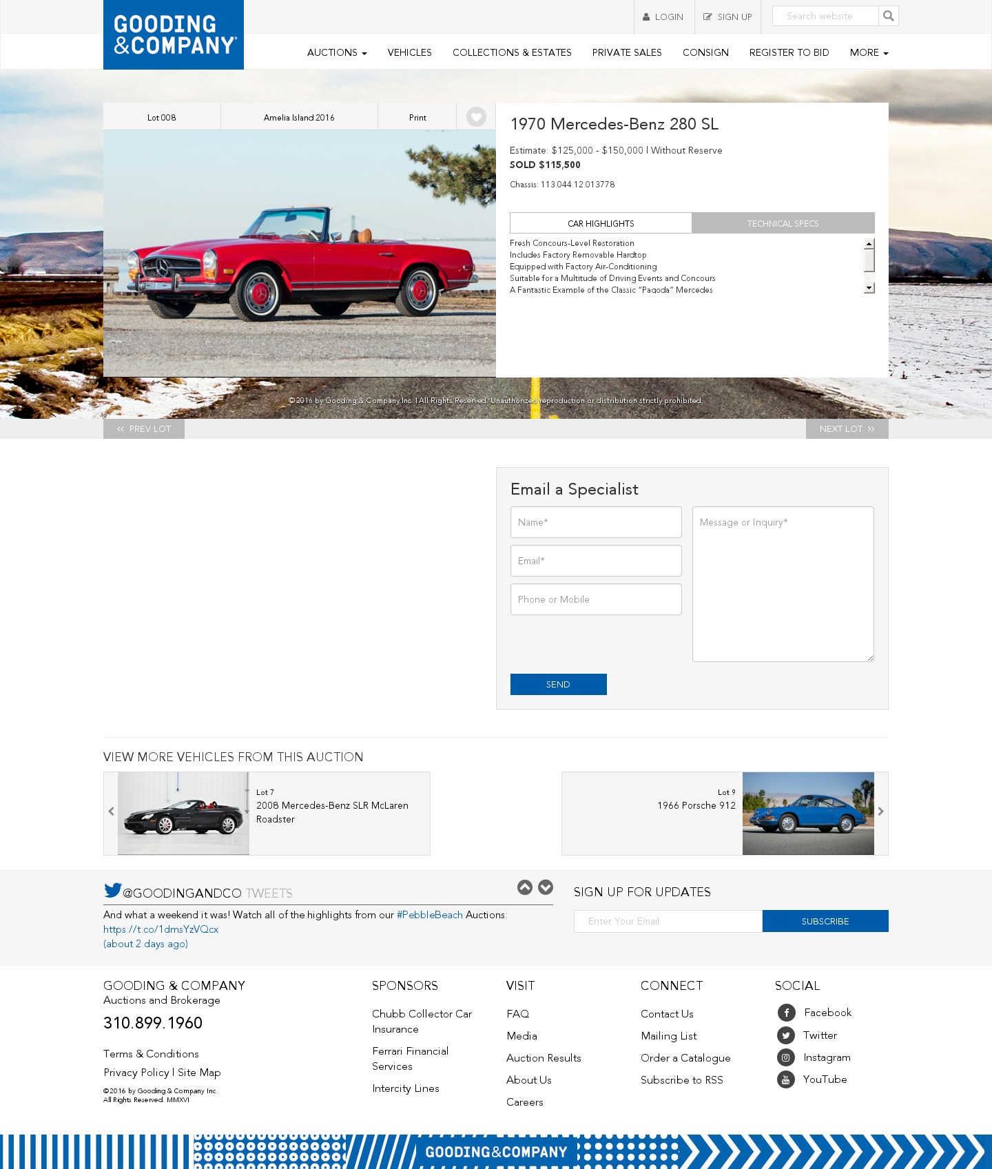Open the t.co tweet link

(161, 929)
